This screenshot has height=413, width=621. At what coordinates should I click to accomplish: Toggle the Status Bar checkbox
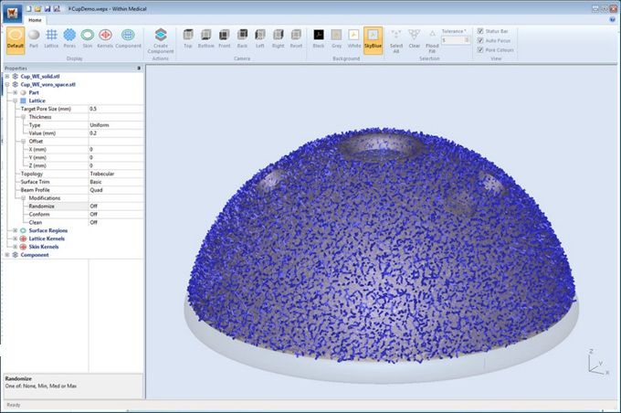click(481, 30)
